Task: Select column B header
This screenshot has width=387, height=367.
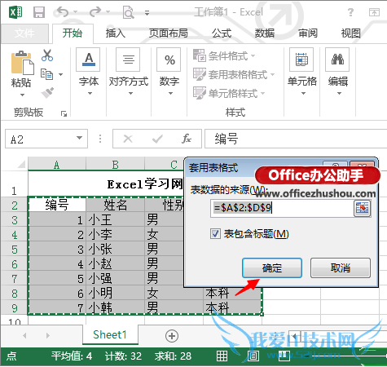Action: click(x=116, y=164)
